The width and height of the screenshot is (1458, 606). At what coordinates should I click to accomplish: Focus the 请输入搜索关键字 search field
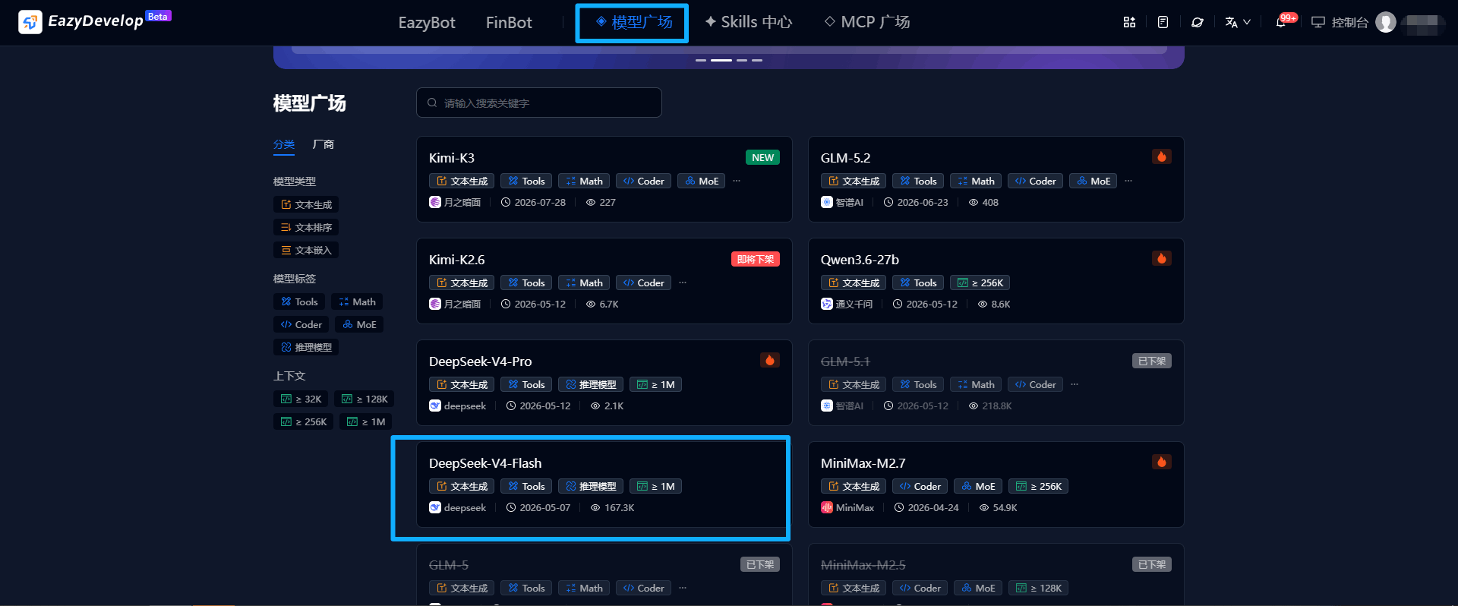[539, 103]
